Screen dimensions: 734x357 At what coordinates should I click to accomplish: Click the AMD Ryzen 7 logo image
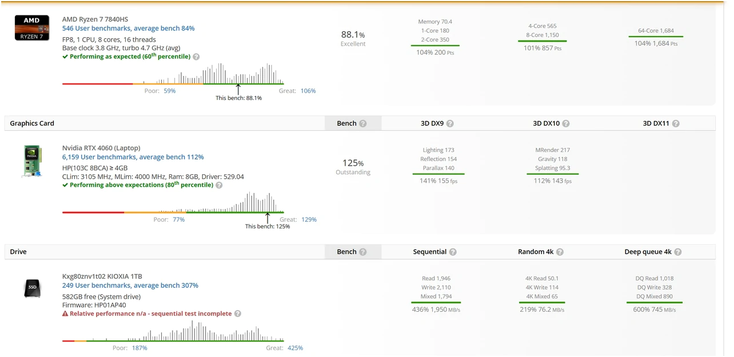[x=31, y=27]
